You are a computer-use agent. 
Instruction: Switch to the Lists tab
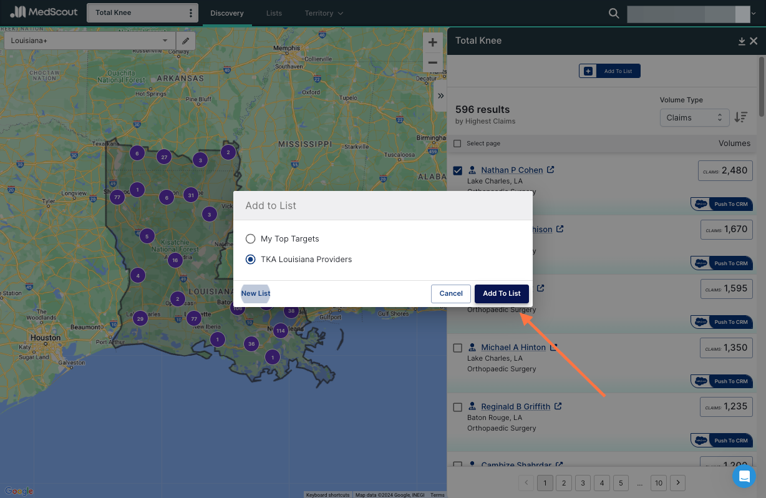tap(274, 13)
